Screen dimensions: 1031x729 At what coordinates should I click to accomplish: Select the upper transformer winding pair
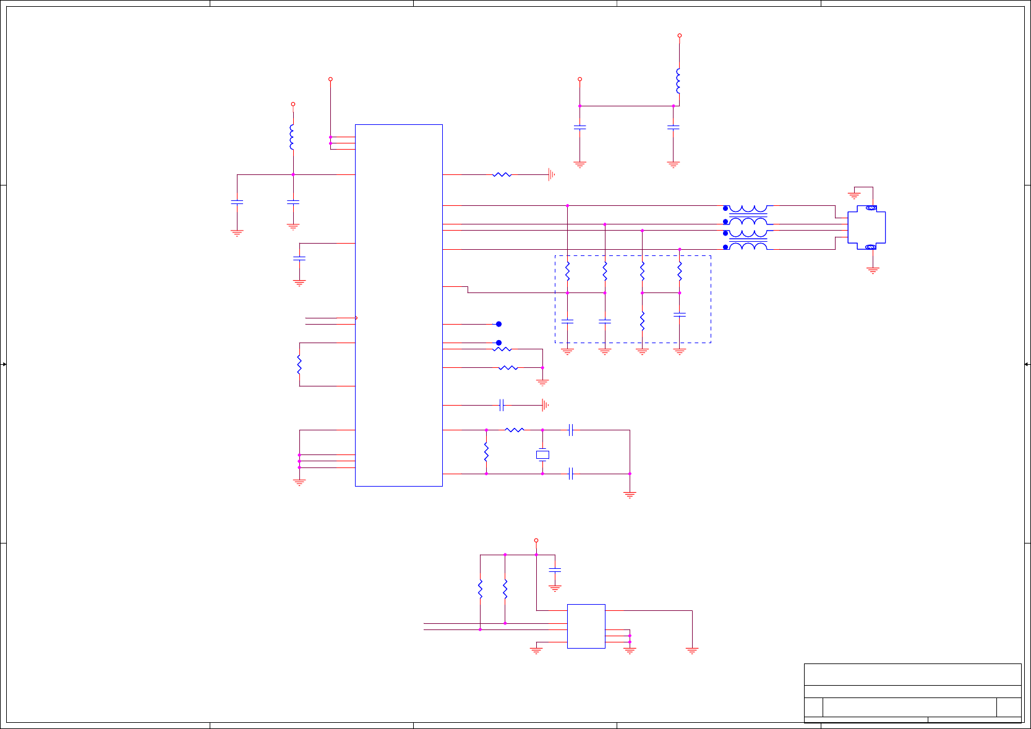click(x=748, y=215)
